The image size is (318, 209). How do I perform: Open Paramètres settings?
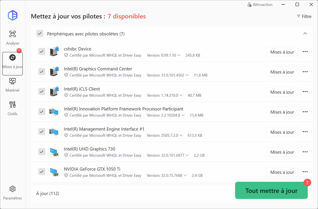[x=13, y=193]
